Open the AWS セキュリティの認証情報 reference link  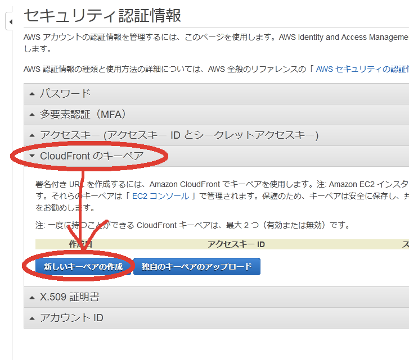coord(362,69)
